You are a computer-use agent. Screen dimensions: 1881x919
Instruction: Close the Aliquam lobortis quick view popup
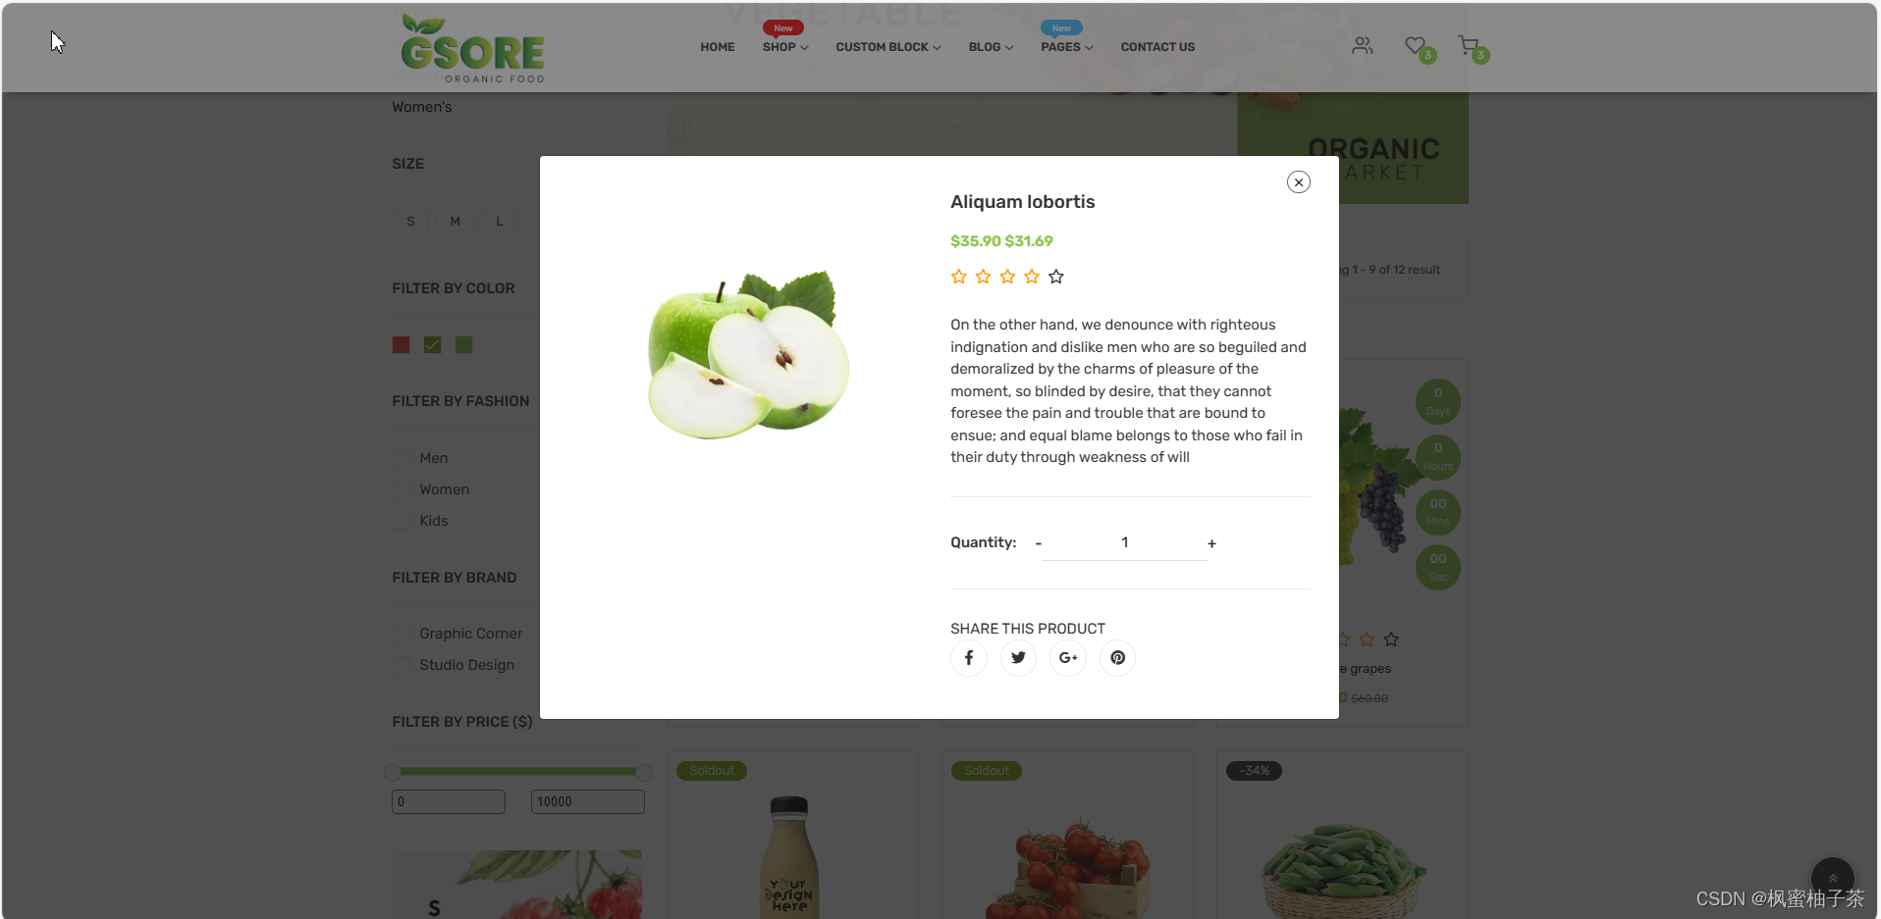pyautogui.click(x=1298, y=182)
